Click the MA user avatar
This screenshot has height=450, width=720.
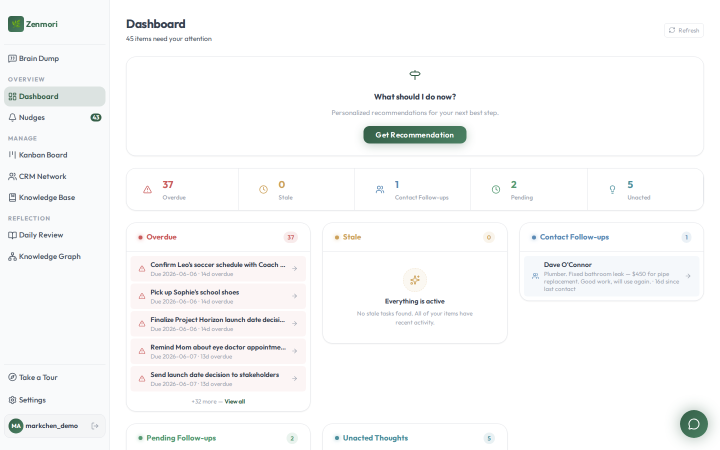16,426
